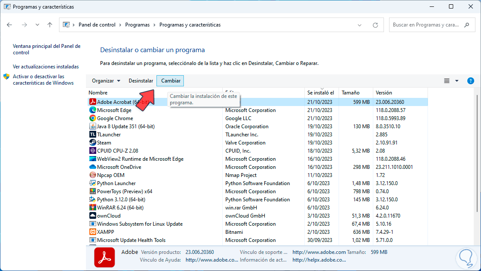Expand address bar history dropdown

tap(360, 25)
